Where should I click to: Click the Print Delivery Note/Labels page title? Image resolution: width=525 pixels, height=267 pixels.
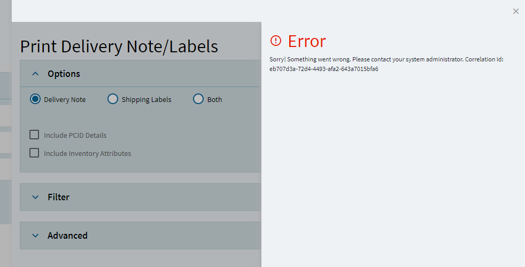pyautogui.click(x=119, y=46)
